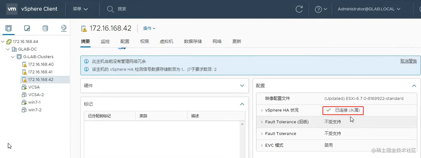Open the Administrator@GLAB.LOCAL user menu
The height and width of the screenshot is (158, 421).
[x=369, y=9]
